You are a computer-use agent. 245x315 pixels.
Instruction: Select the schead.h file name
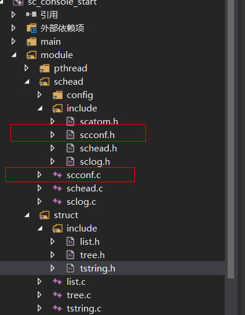(98, 149)
